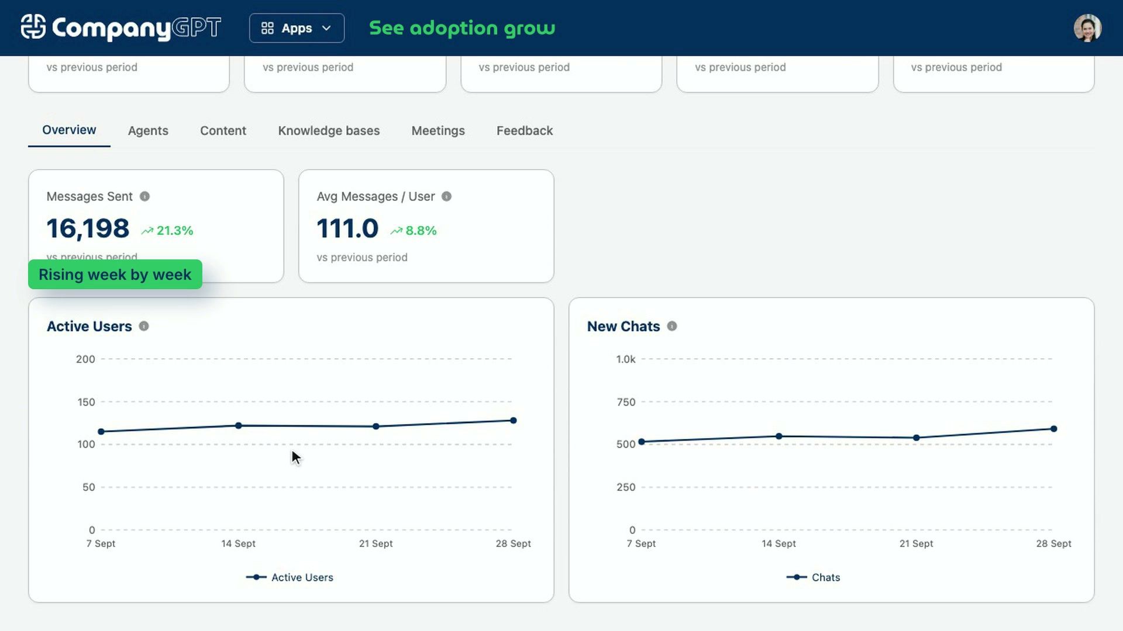Image resolution: width=1123 pixels, height=631 pixels.
Task: Click the Active Users info icon
Action: (144, 326)
